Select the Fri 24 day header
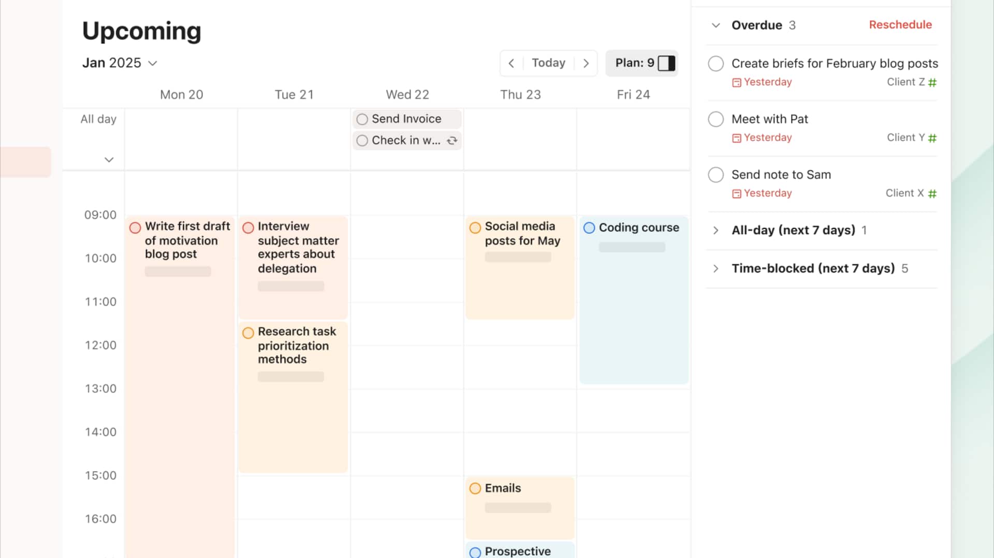This screenshot has width=994, height=558. point(633,95)
